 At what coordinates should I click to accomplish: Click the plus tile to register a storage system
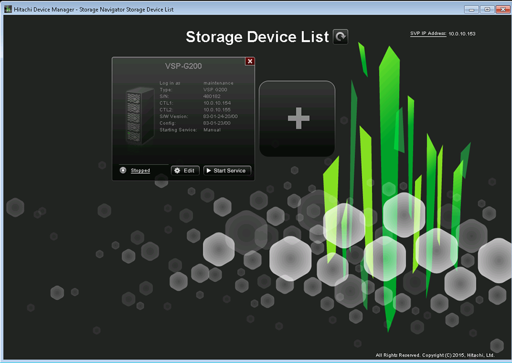click(296, 118)
